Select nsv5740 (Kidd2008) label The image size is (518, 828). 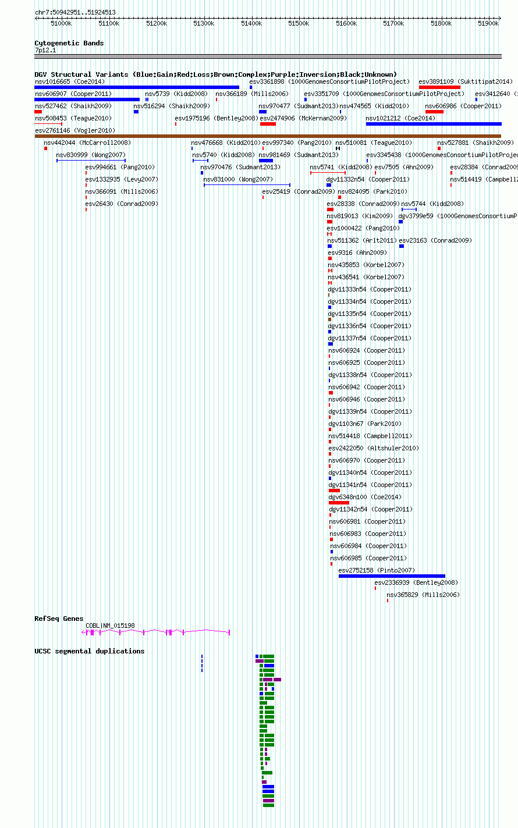(223, 155)
